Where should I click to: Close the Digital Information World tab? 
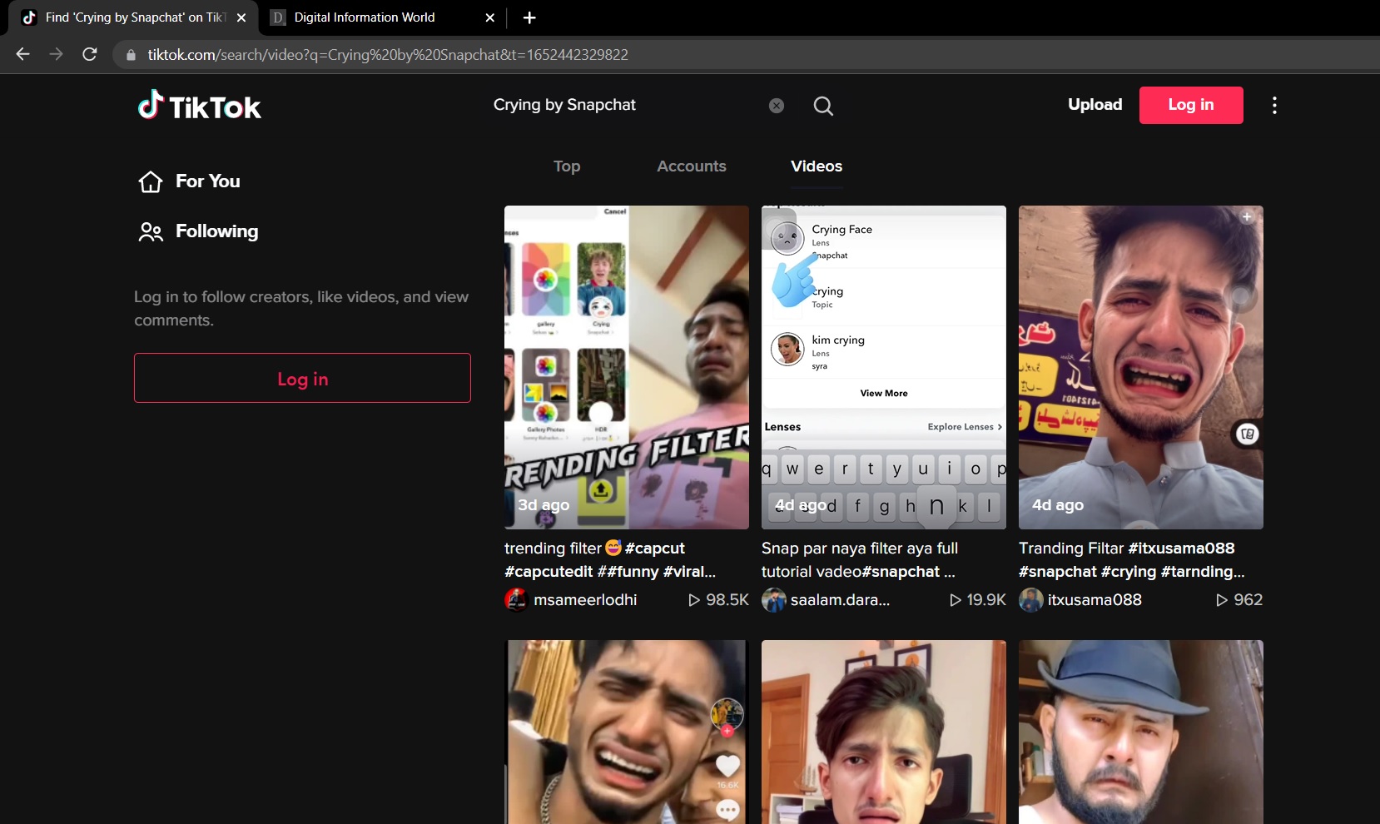point(490,17)
